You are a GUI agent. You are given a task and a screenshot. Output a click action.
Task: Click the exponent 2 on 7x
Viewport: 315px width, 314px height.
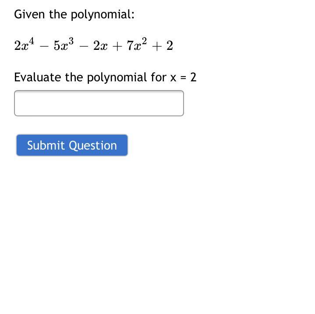tap(144, 42)
